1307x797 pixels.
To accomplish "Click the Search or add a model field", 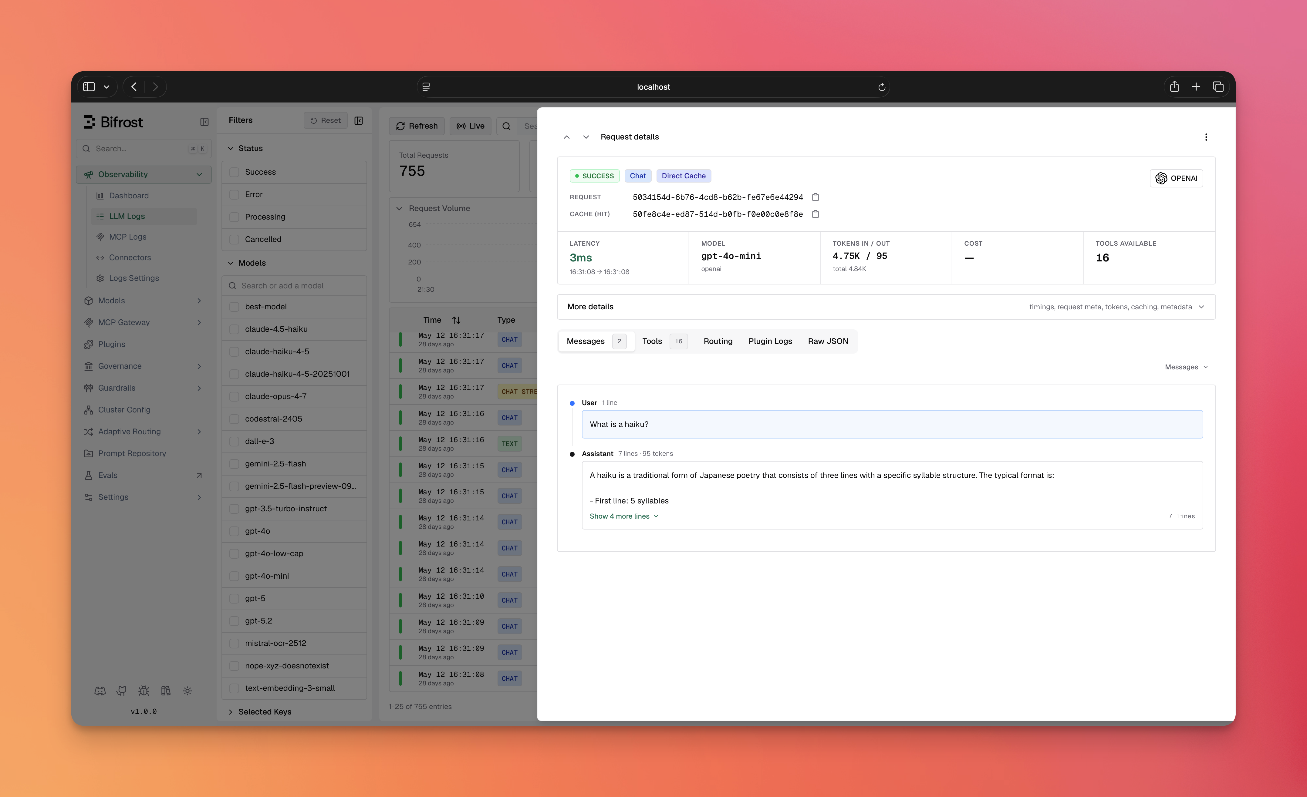I will pyautogui.click(x=294, y=286).
